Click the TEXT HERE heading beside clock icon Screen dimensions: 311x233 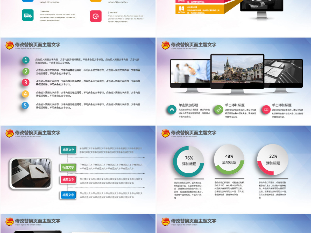(x=113, y=12)
